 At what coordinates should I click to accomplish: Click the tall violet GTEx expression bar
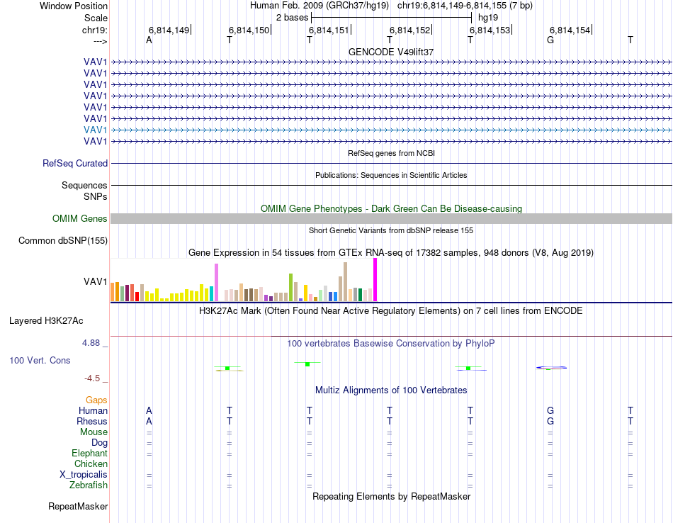tap(216, 282)
